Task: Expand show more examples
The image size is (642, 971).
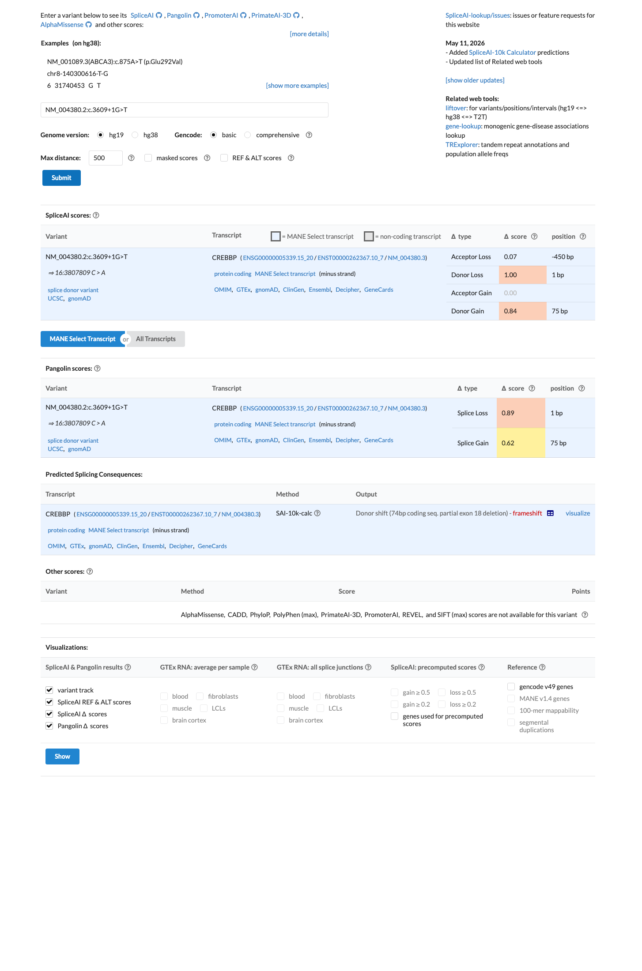Action: tap(297, 86)
